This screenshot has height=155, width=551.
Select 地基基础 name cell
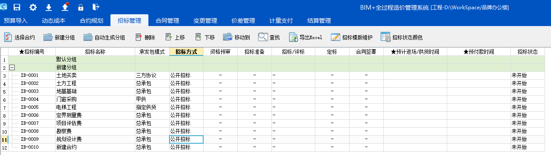[95, 92]
